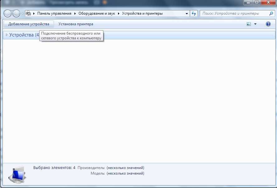This screenshot has height=188, width=277.
Task: Open Оборудование и звук breadcrumb
Action: pos(96,13)
